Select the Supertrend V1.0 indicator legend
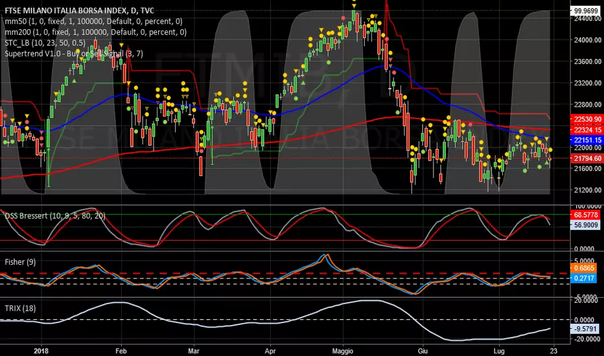Screen dimensions: 604x356 coord(74,54)
